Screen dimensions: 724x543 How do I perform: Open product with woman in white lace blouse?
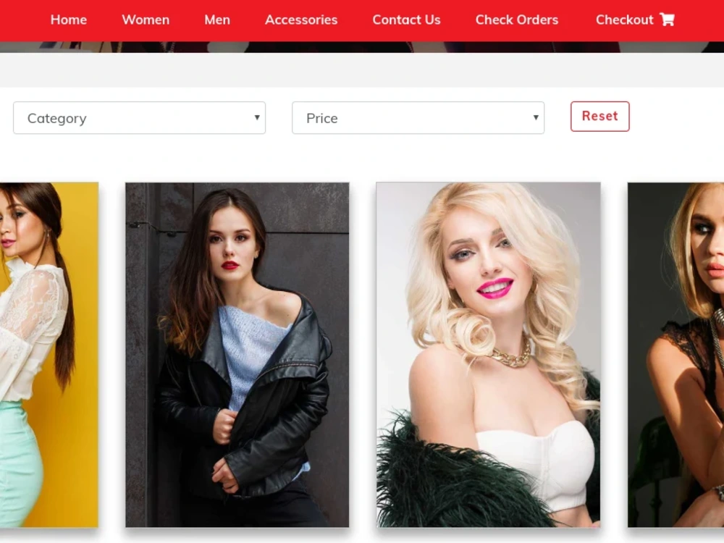click(x=49, y=355)
